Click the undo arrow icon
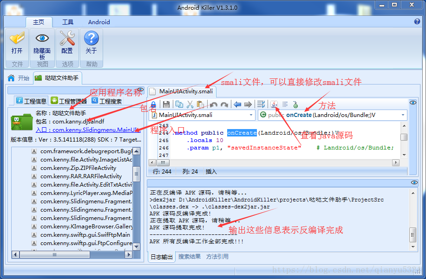 (x=214, y=104)
